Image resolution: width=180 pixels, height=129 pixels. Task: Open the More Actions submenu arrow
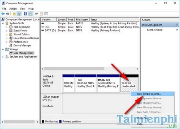pyautogui.click(x=177, y=30)
